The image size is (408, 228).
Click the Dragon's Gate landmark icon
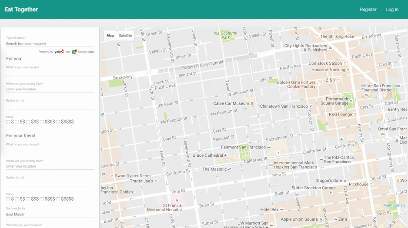click(x=345, y=181)
